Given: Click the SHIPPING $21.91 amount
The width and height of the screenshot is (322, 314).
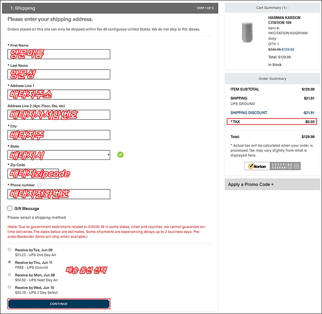Looking at the screenshot, I should coord(309,98).
